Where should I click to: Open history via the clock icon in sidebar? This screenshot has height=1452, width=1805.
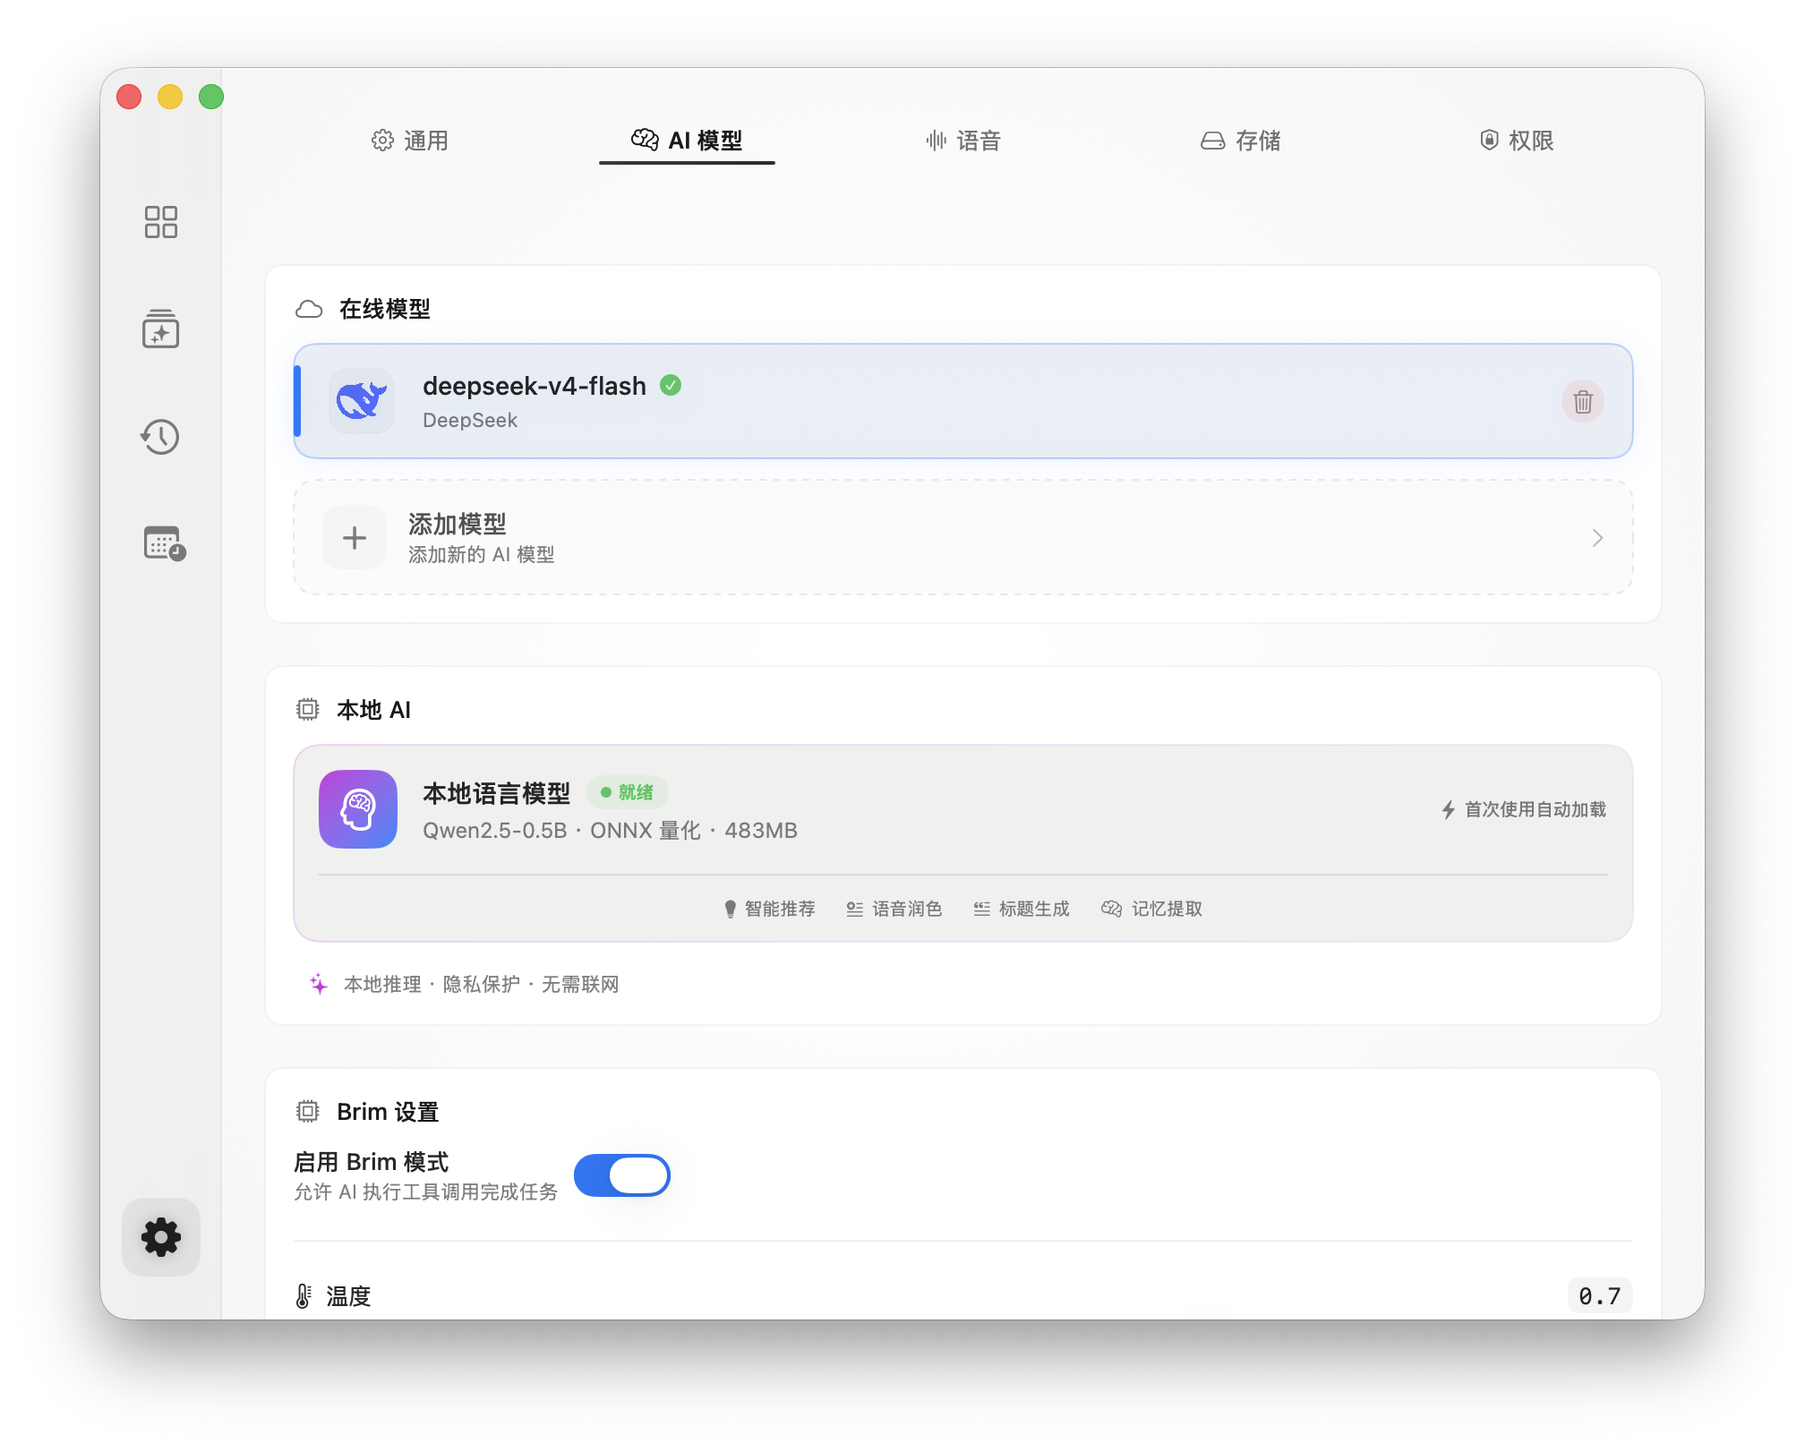(161, 438)
